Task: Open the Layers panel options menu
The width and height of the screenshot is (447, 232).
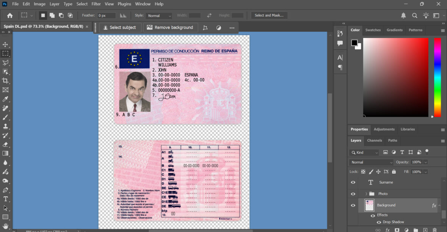Action: 443,141
